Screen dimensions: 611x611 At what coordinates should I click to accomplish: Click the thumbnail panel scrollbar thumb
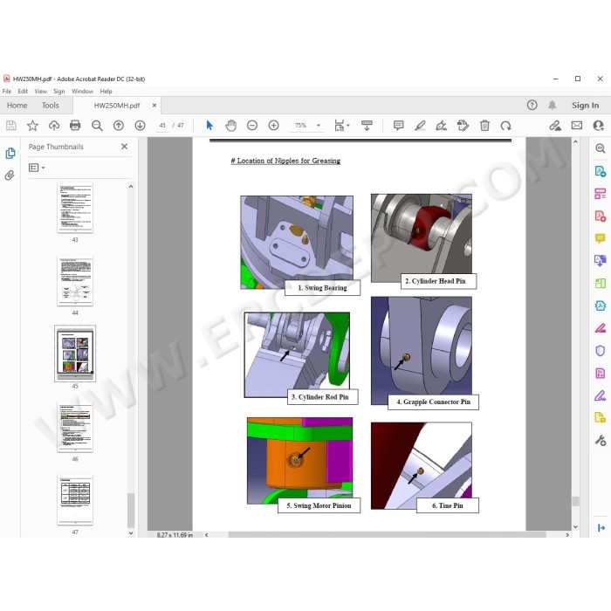pos(131,511)
